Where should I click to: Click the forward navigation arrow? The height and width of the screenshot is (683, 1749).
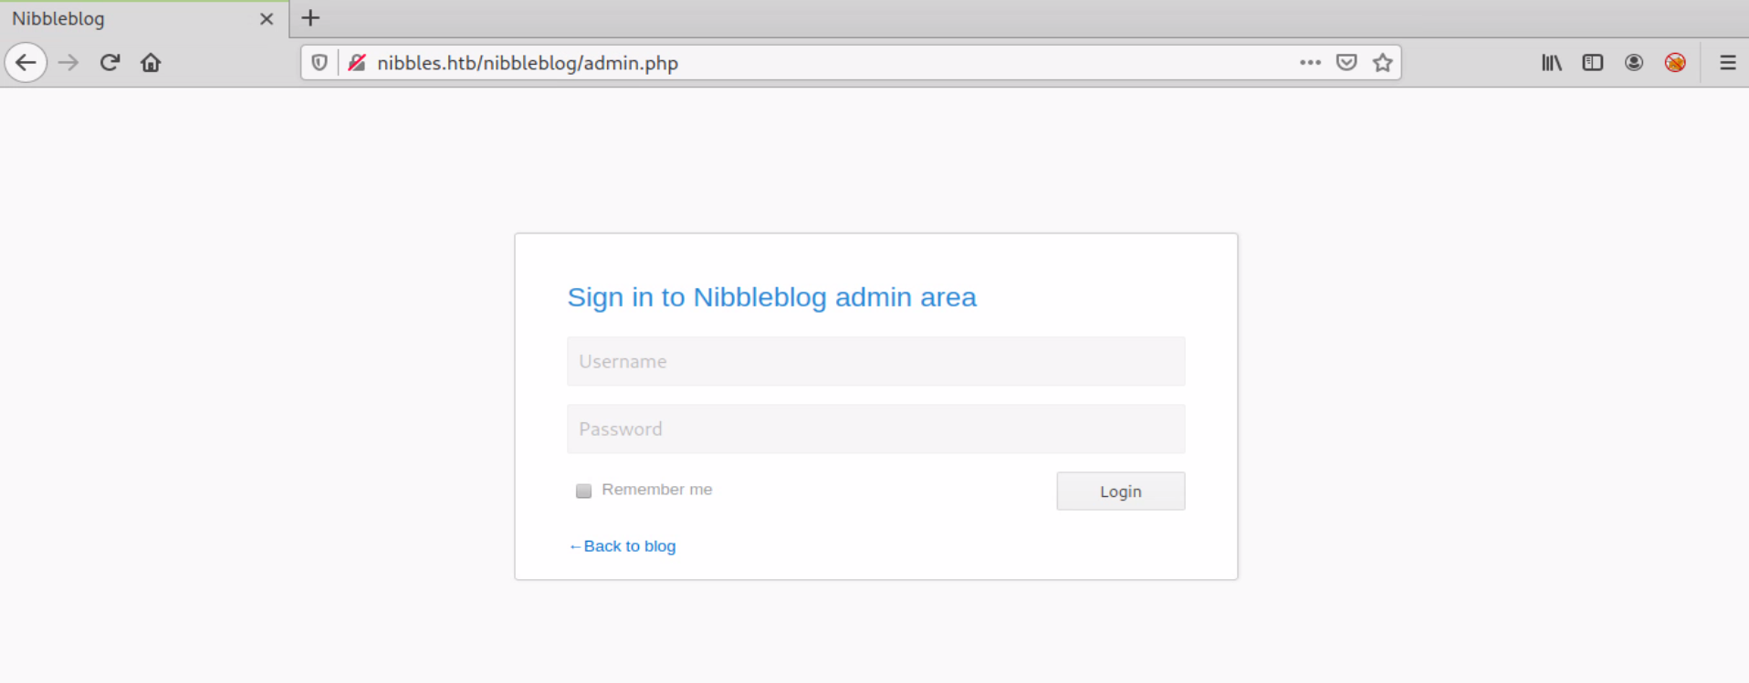click(68, 63)
